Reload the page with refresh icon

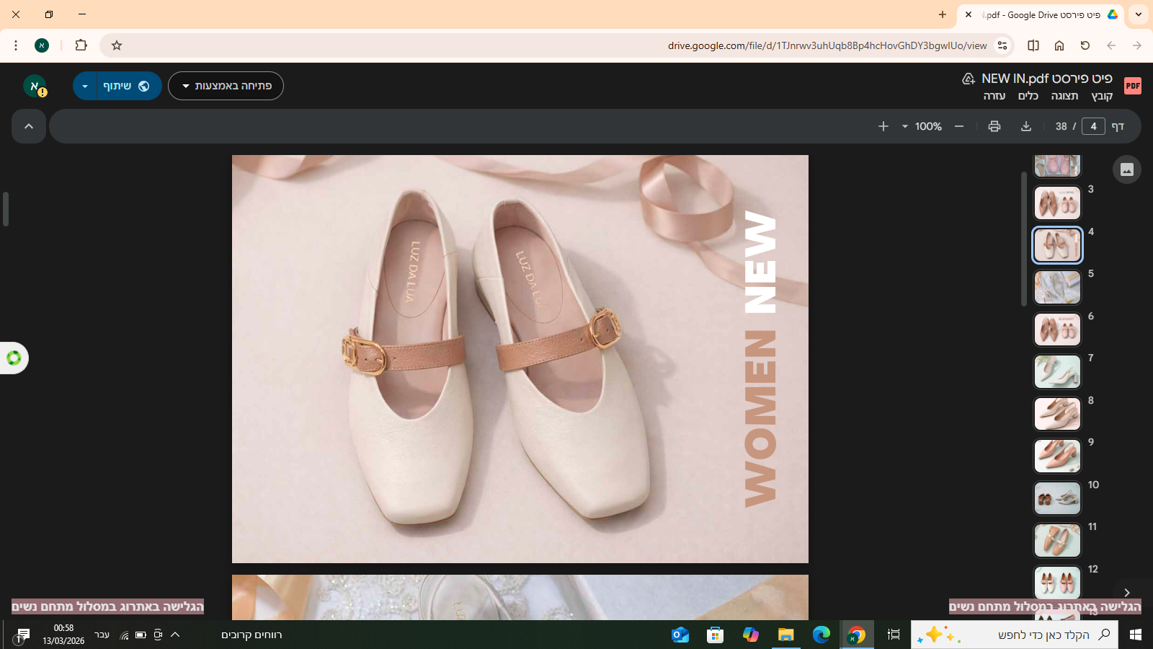coord(1085,45)
